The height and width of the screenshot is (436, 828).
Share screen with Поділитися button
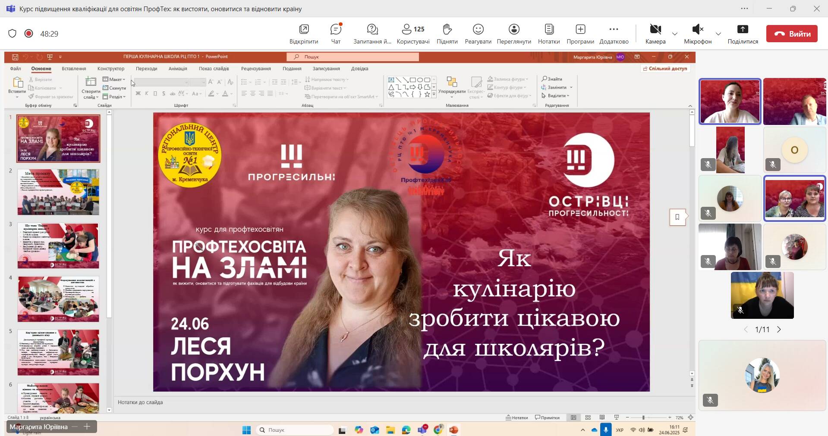click(x=743, y=34)
